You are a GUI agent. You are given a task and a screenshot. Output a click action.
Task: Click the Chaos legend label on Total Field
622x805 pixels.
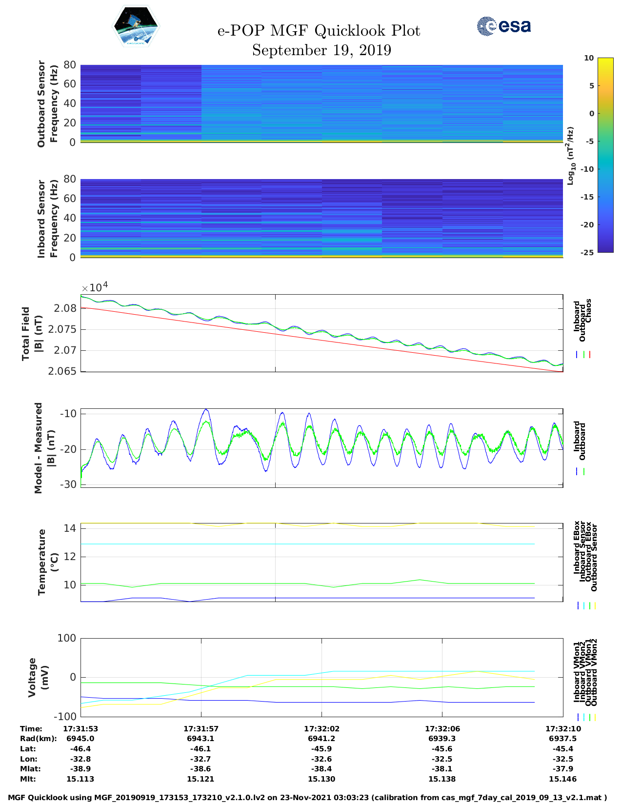(588, 311)
